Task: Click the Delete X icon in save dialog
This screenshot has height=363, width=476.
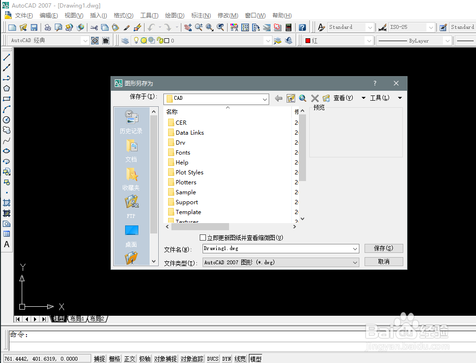Action: (315, 98)
